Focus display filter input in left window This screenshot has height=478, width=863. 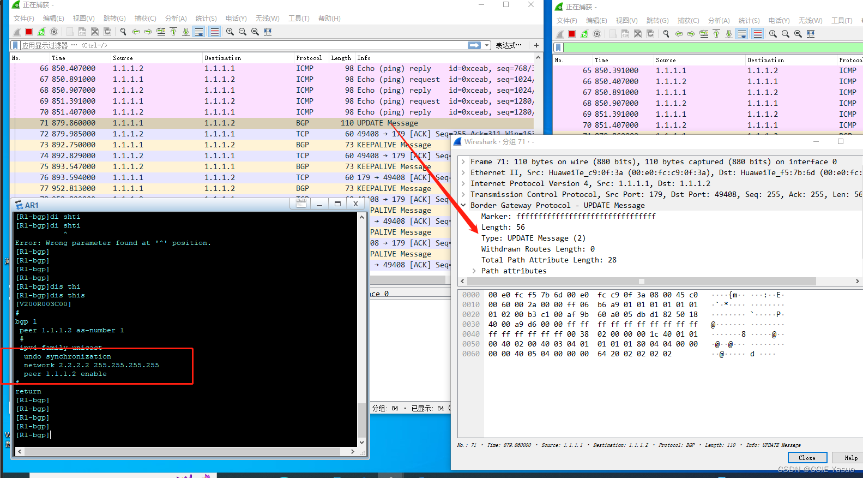[243, 45]
